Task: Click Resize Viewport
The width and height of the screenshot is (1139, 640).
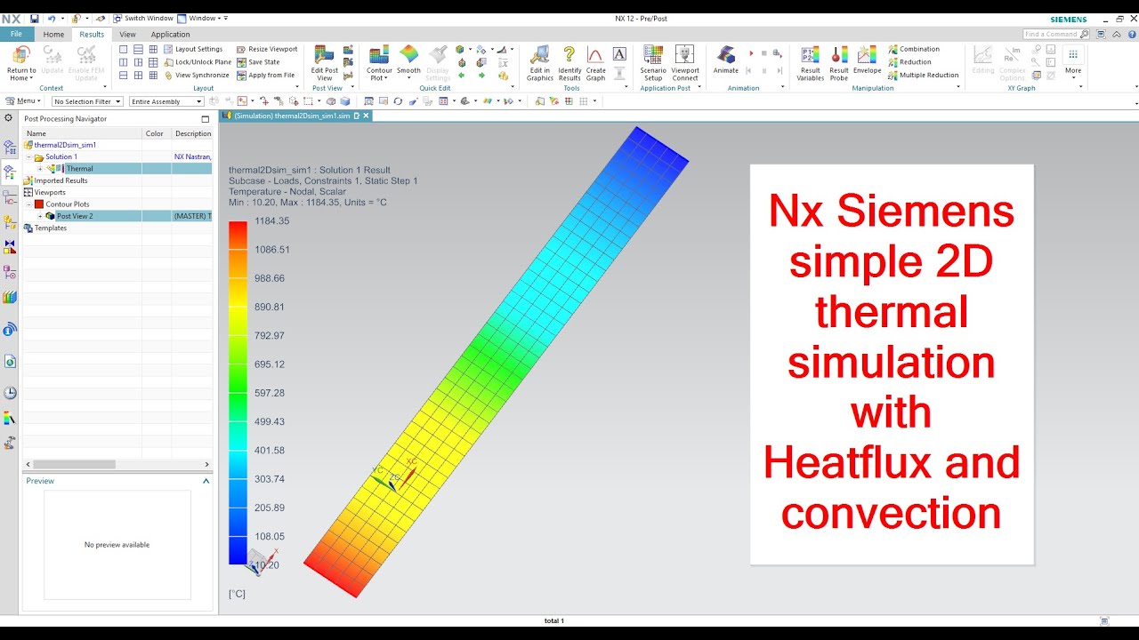Action: [x=267, y=50]
